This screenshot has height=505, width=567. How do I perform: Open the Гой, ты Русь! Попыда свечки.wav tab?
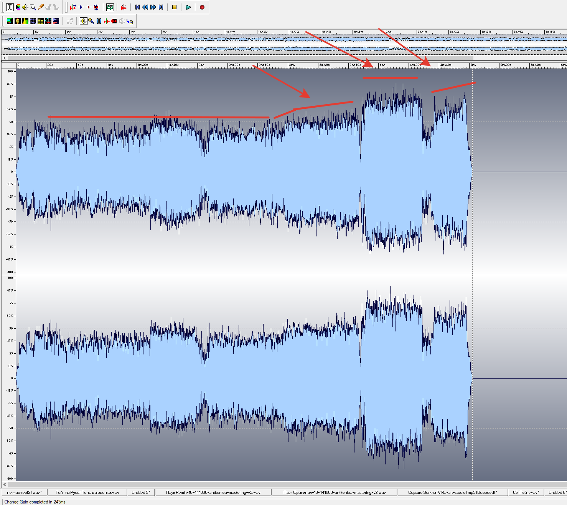(87, 492)
